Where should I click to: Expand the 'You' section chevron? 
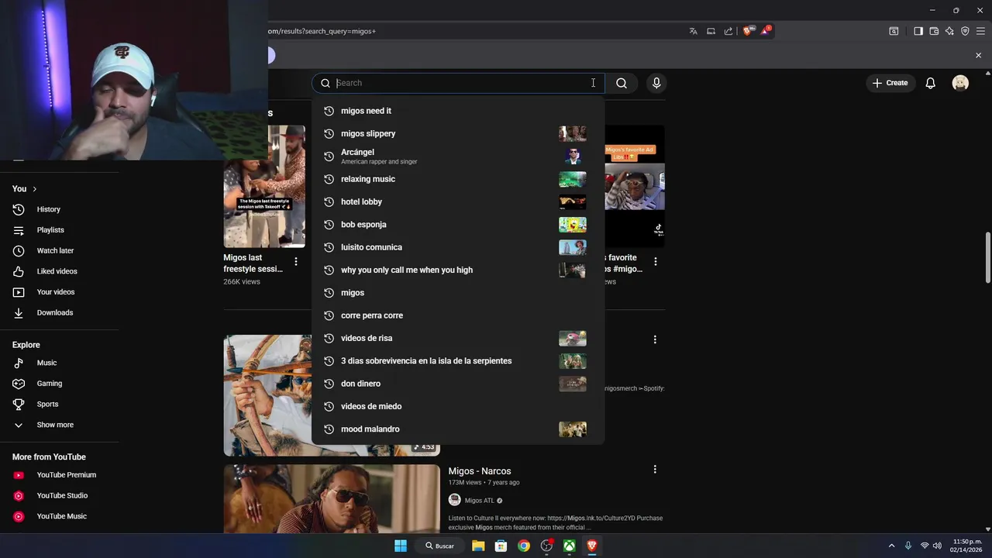[x=34, y=189]
